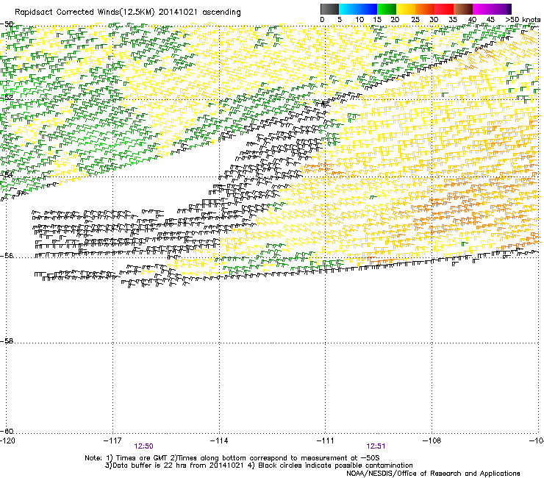Click the NOAA/NESDIS credit text
The height and width of the screenshot is (478, 544).
pyautogui.click(x=433, y=474)
